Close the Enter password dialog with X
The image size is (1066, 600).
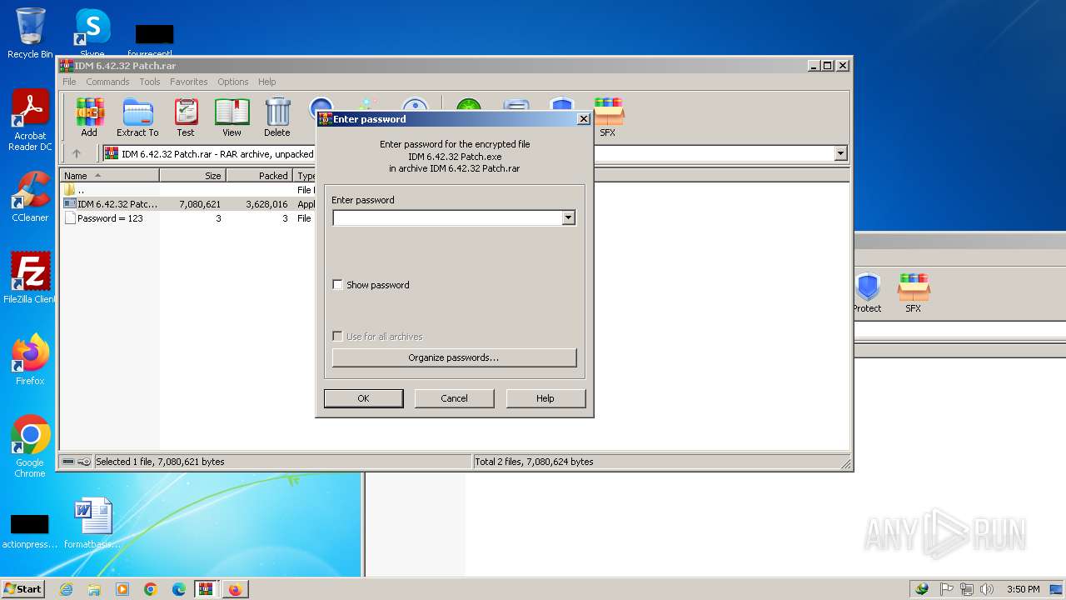coord(583,119)
